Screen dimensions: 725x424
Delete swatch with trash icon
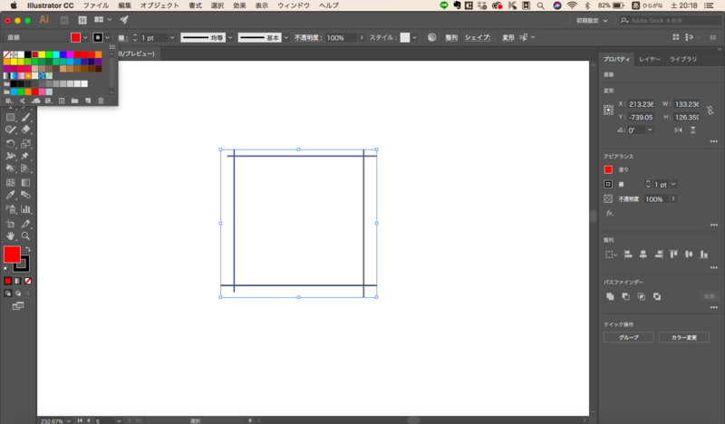point(101,101)
